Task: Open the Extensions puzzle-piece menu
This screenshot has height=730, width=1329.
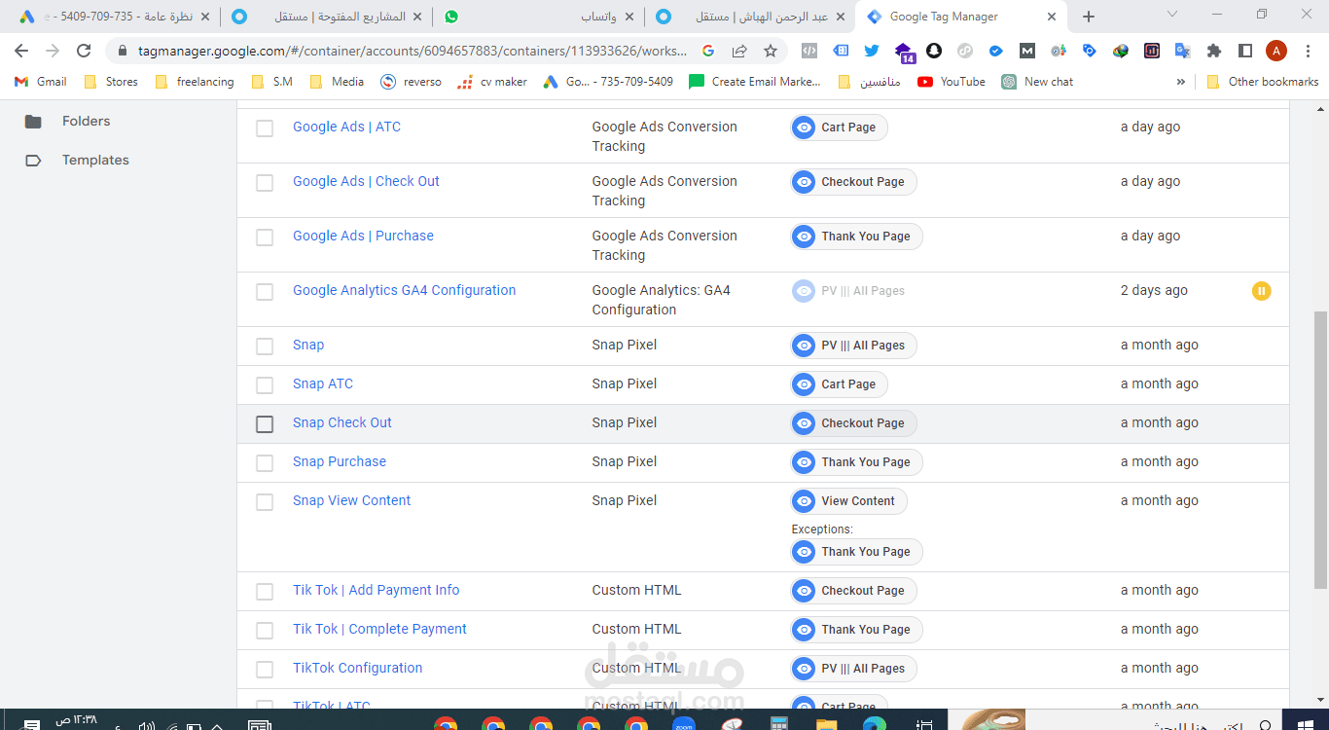Action: coord(1214,51)
